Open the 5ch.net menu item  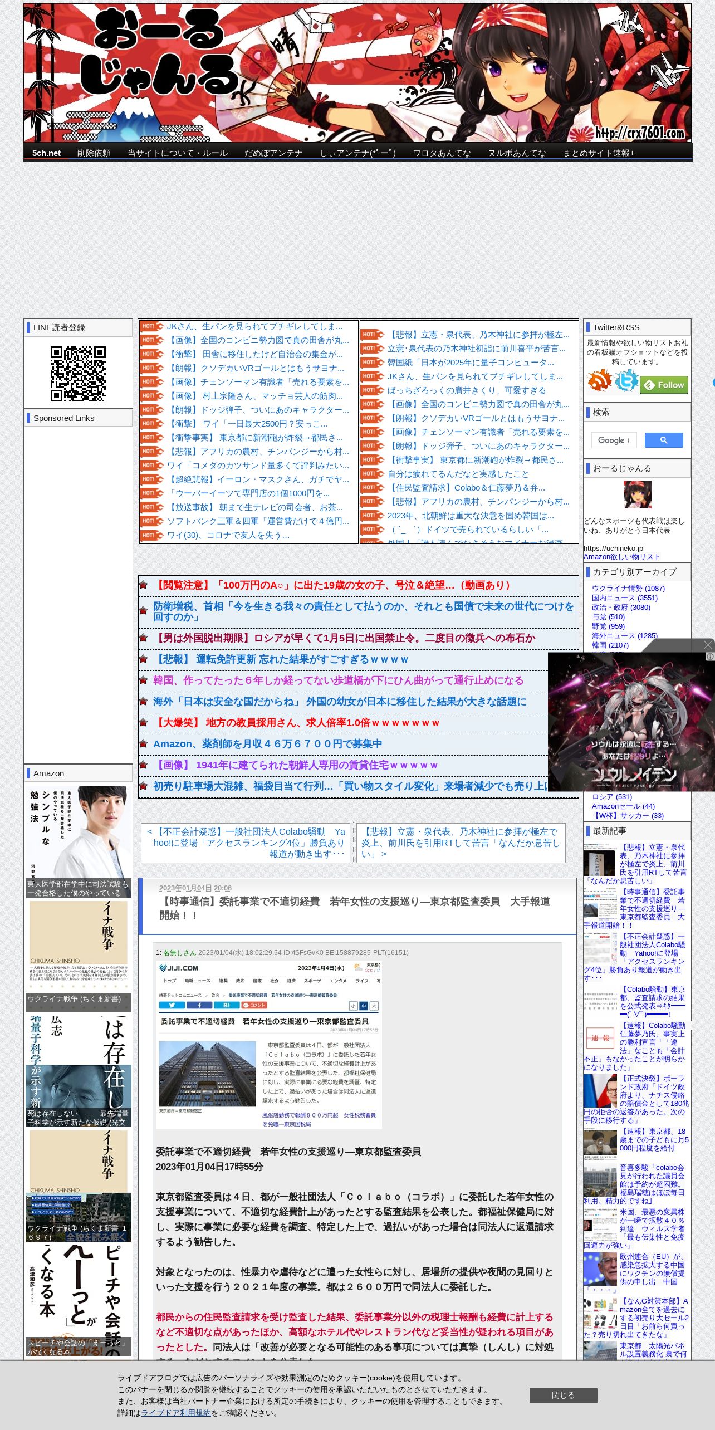pos(46,153)
